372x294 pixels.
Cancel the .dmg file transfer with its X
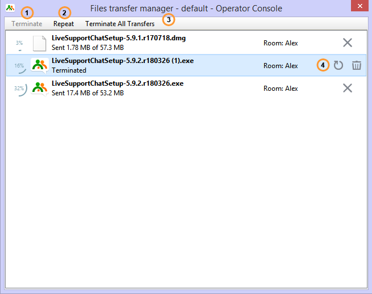point(348,43)
